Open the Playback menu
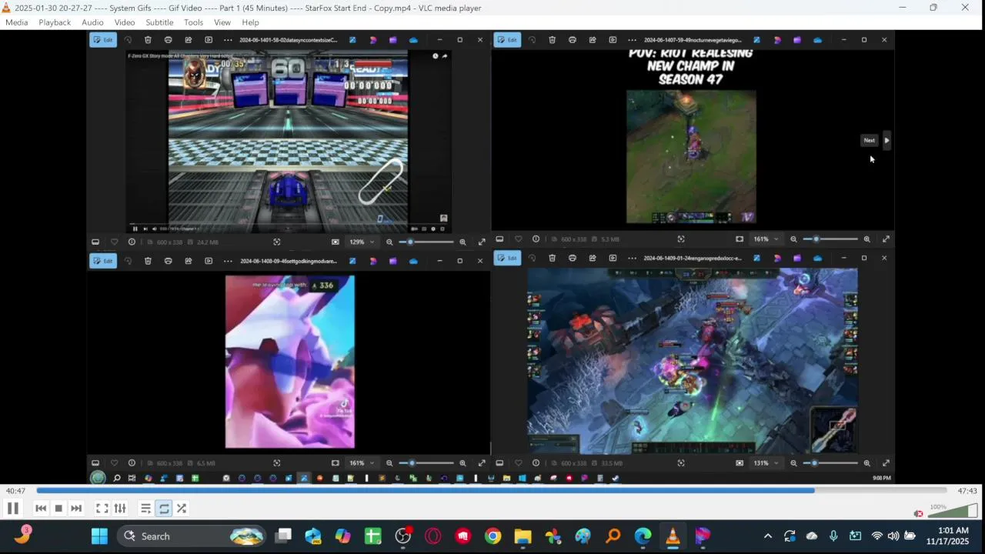 pyautogui.click(x=55, y=22)
